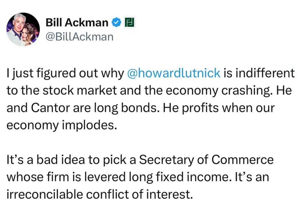Open the @BillAckman handle

coord(80,37)
